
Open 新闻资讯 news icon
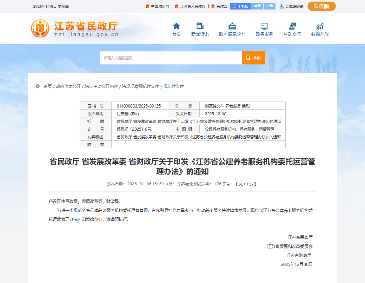point(200,26)
